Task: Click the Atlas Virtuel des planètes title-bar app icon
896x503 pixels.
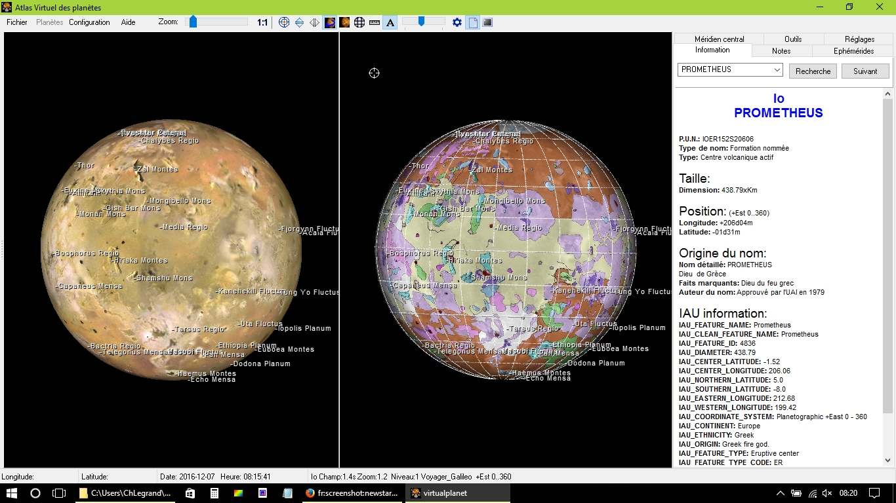Action: (7, 7)
